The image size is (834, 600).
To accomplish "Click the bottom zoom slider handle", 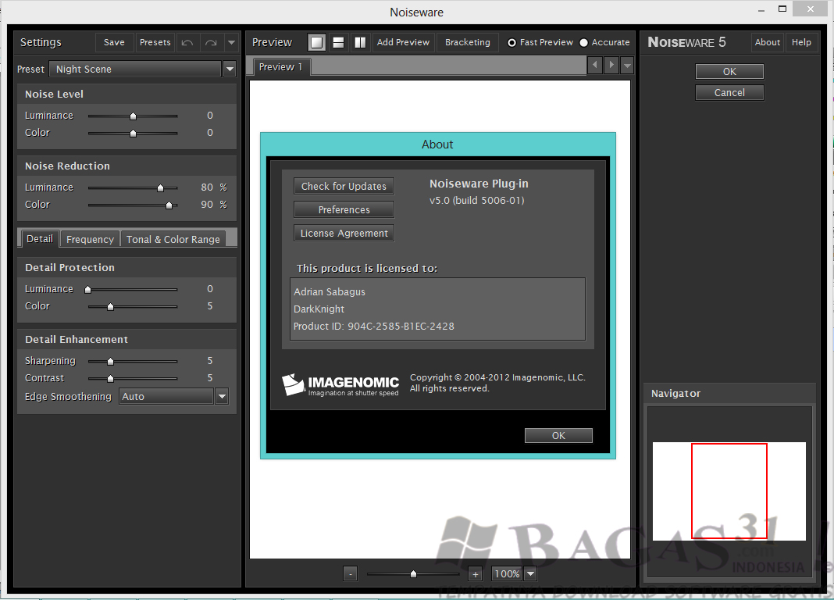I will (x=413, y=574).
